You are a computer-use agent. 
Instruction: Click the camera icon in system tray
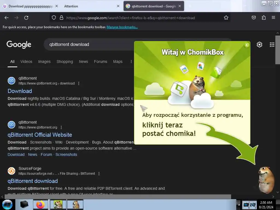pos(253,205)
